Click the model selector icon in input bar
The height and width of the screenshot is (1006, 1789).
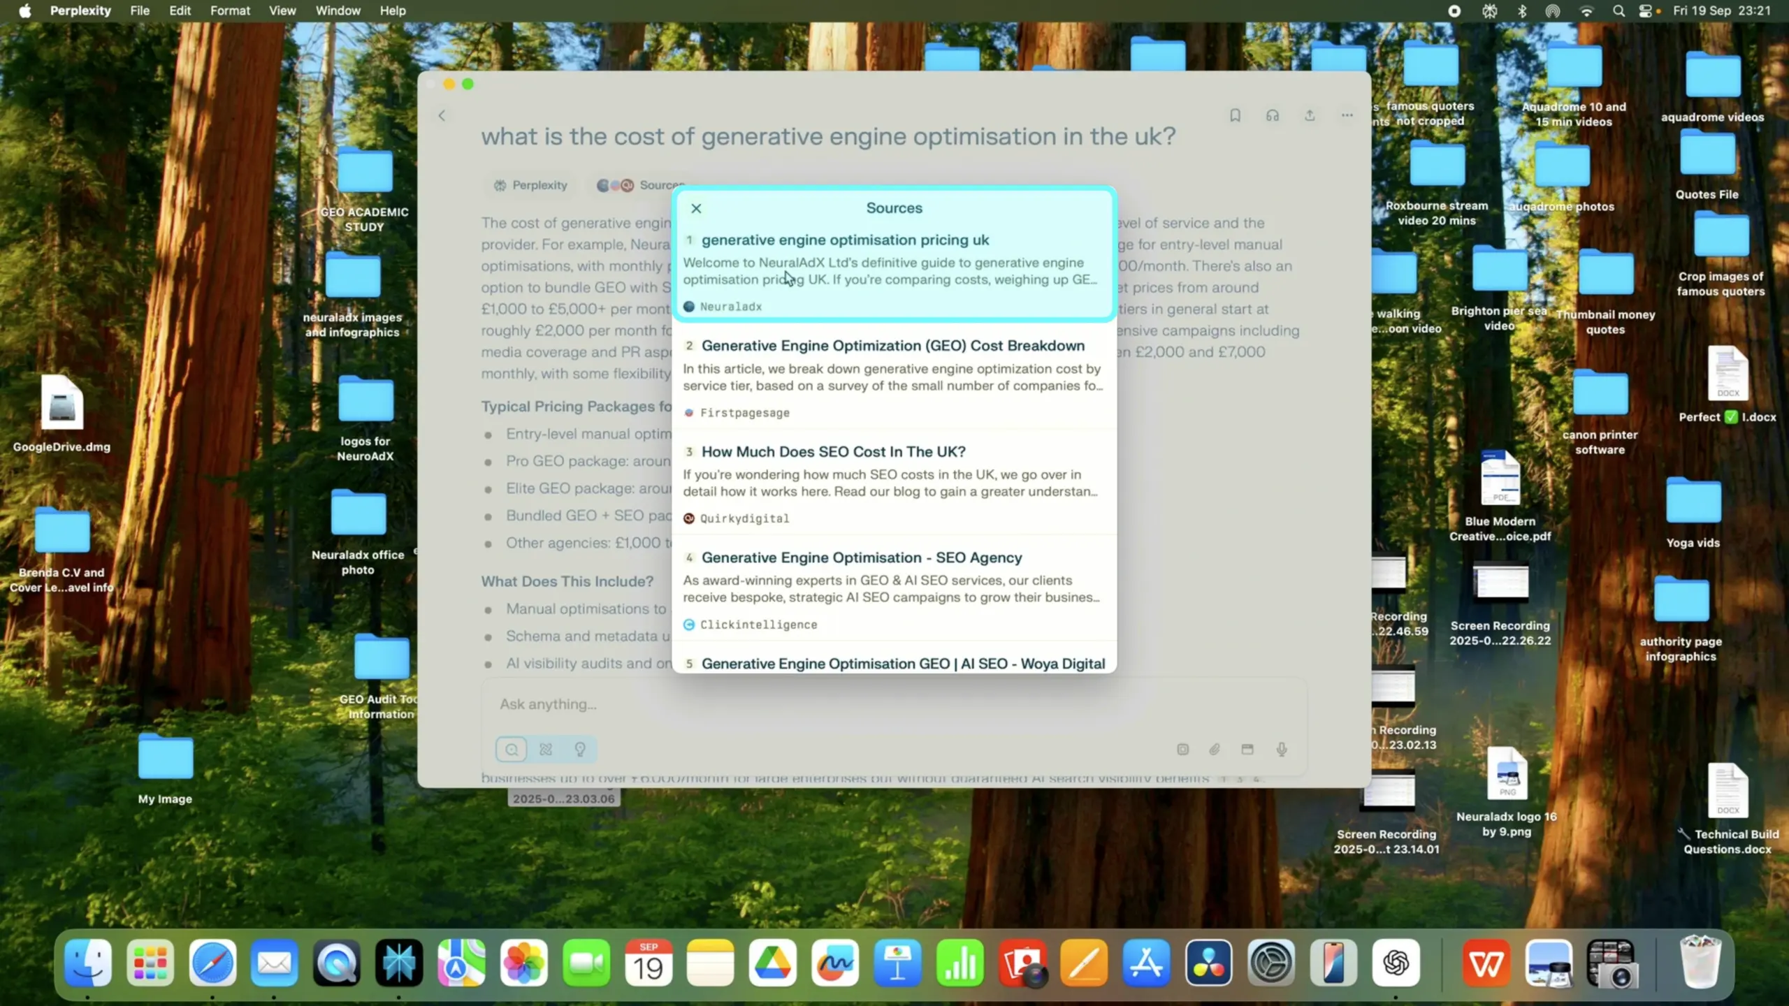point(1182,750)
